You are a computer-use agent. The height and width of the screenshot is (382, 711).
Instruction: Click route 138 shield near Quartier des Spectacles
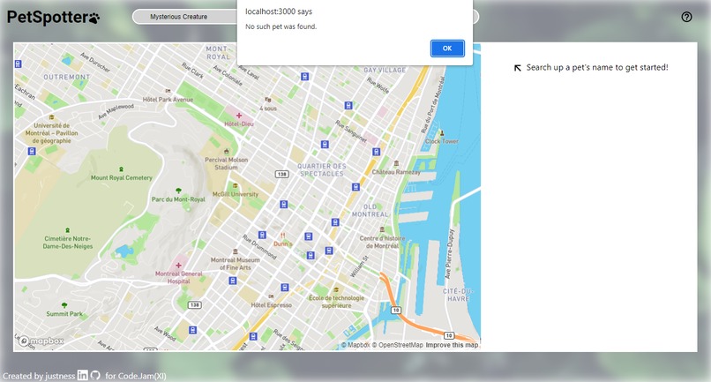[x=282, y=174]
